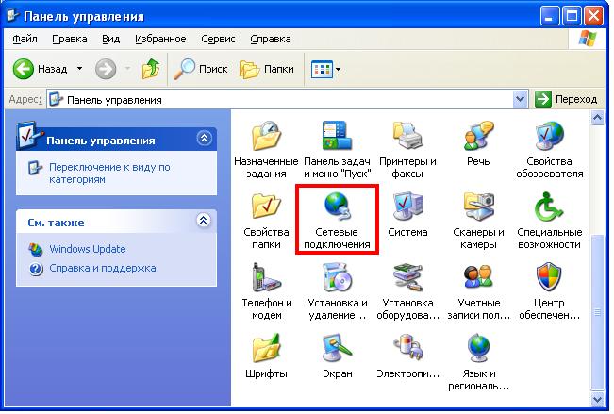Open Электропитание icon

(407, 356)
